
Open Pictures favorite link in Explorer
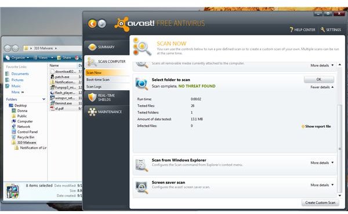[17, 80]
